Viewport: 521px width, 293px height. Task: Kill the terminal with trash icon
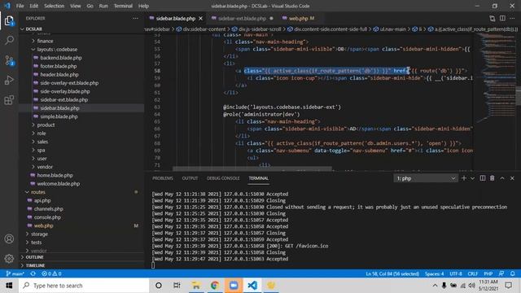(x=492, y=178)
